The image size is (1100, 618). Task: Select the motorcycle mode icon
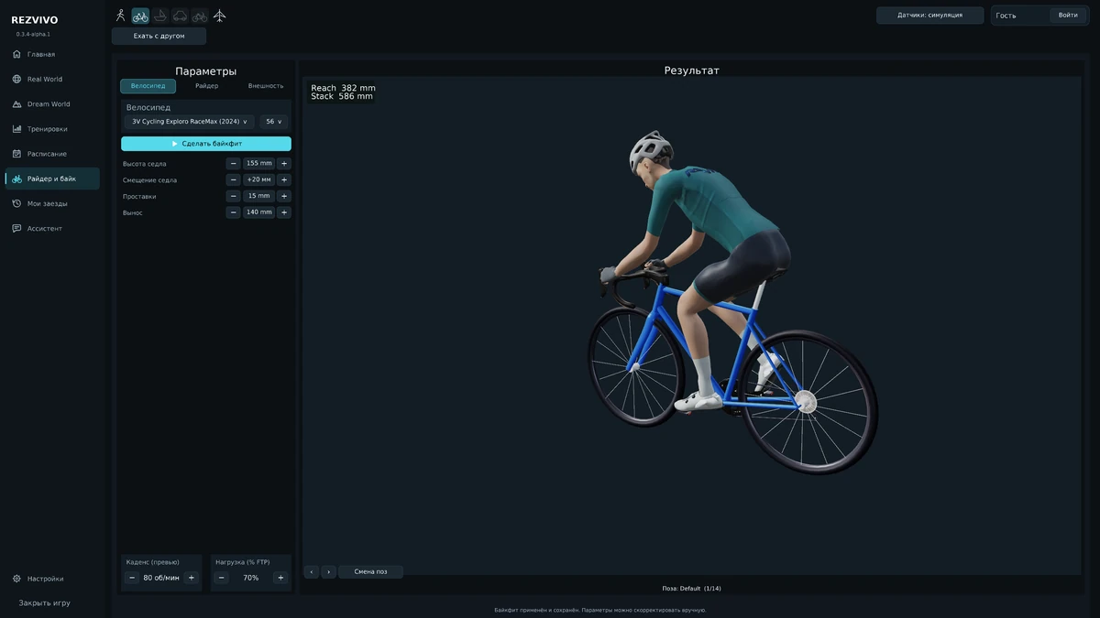(x=200, y=16)
